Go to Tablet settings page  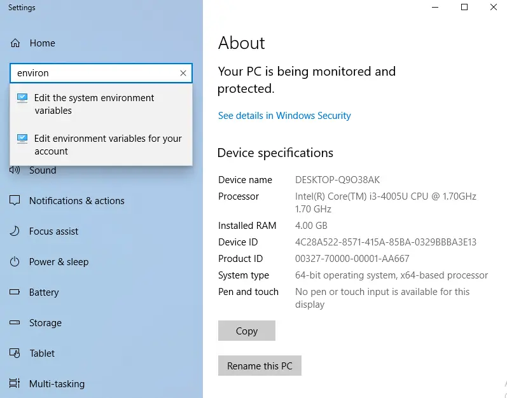(x=42, y=353)
